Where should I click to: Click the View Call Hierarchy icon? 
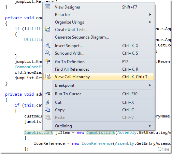[47, 76]
